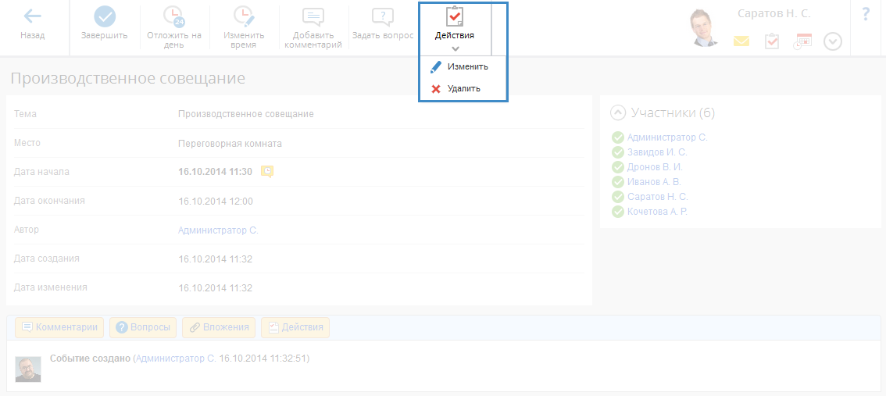Postpone event with Отложить на день
Image resolution: width=886 pixels, height=396 pixels.
pos(174,27)
